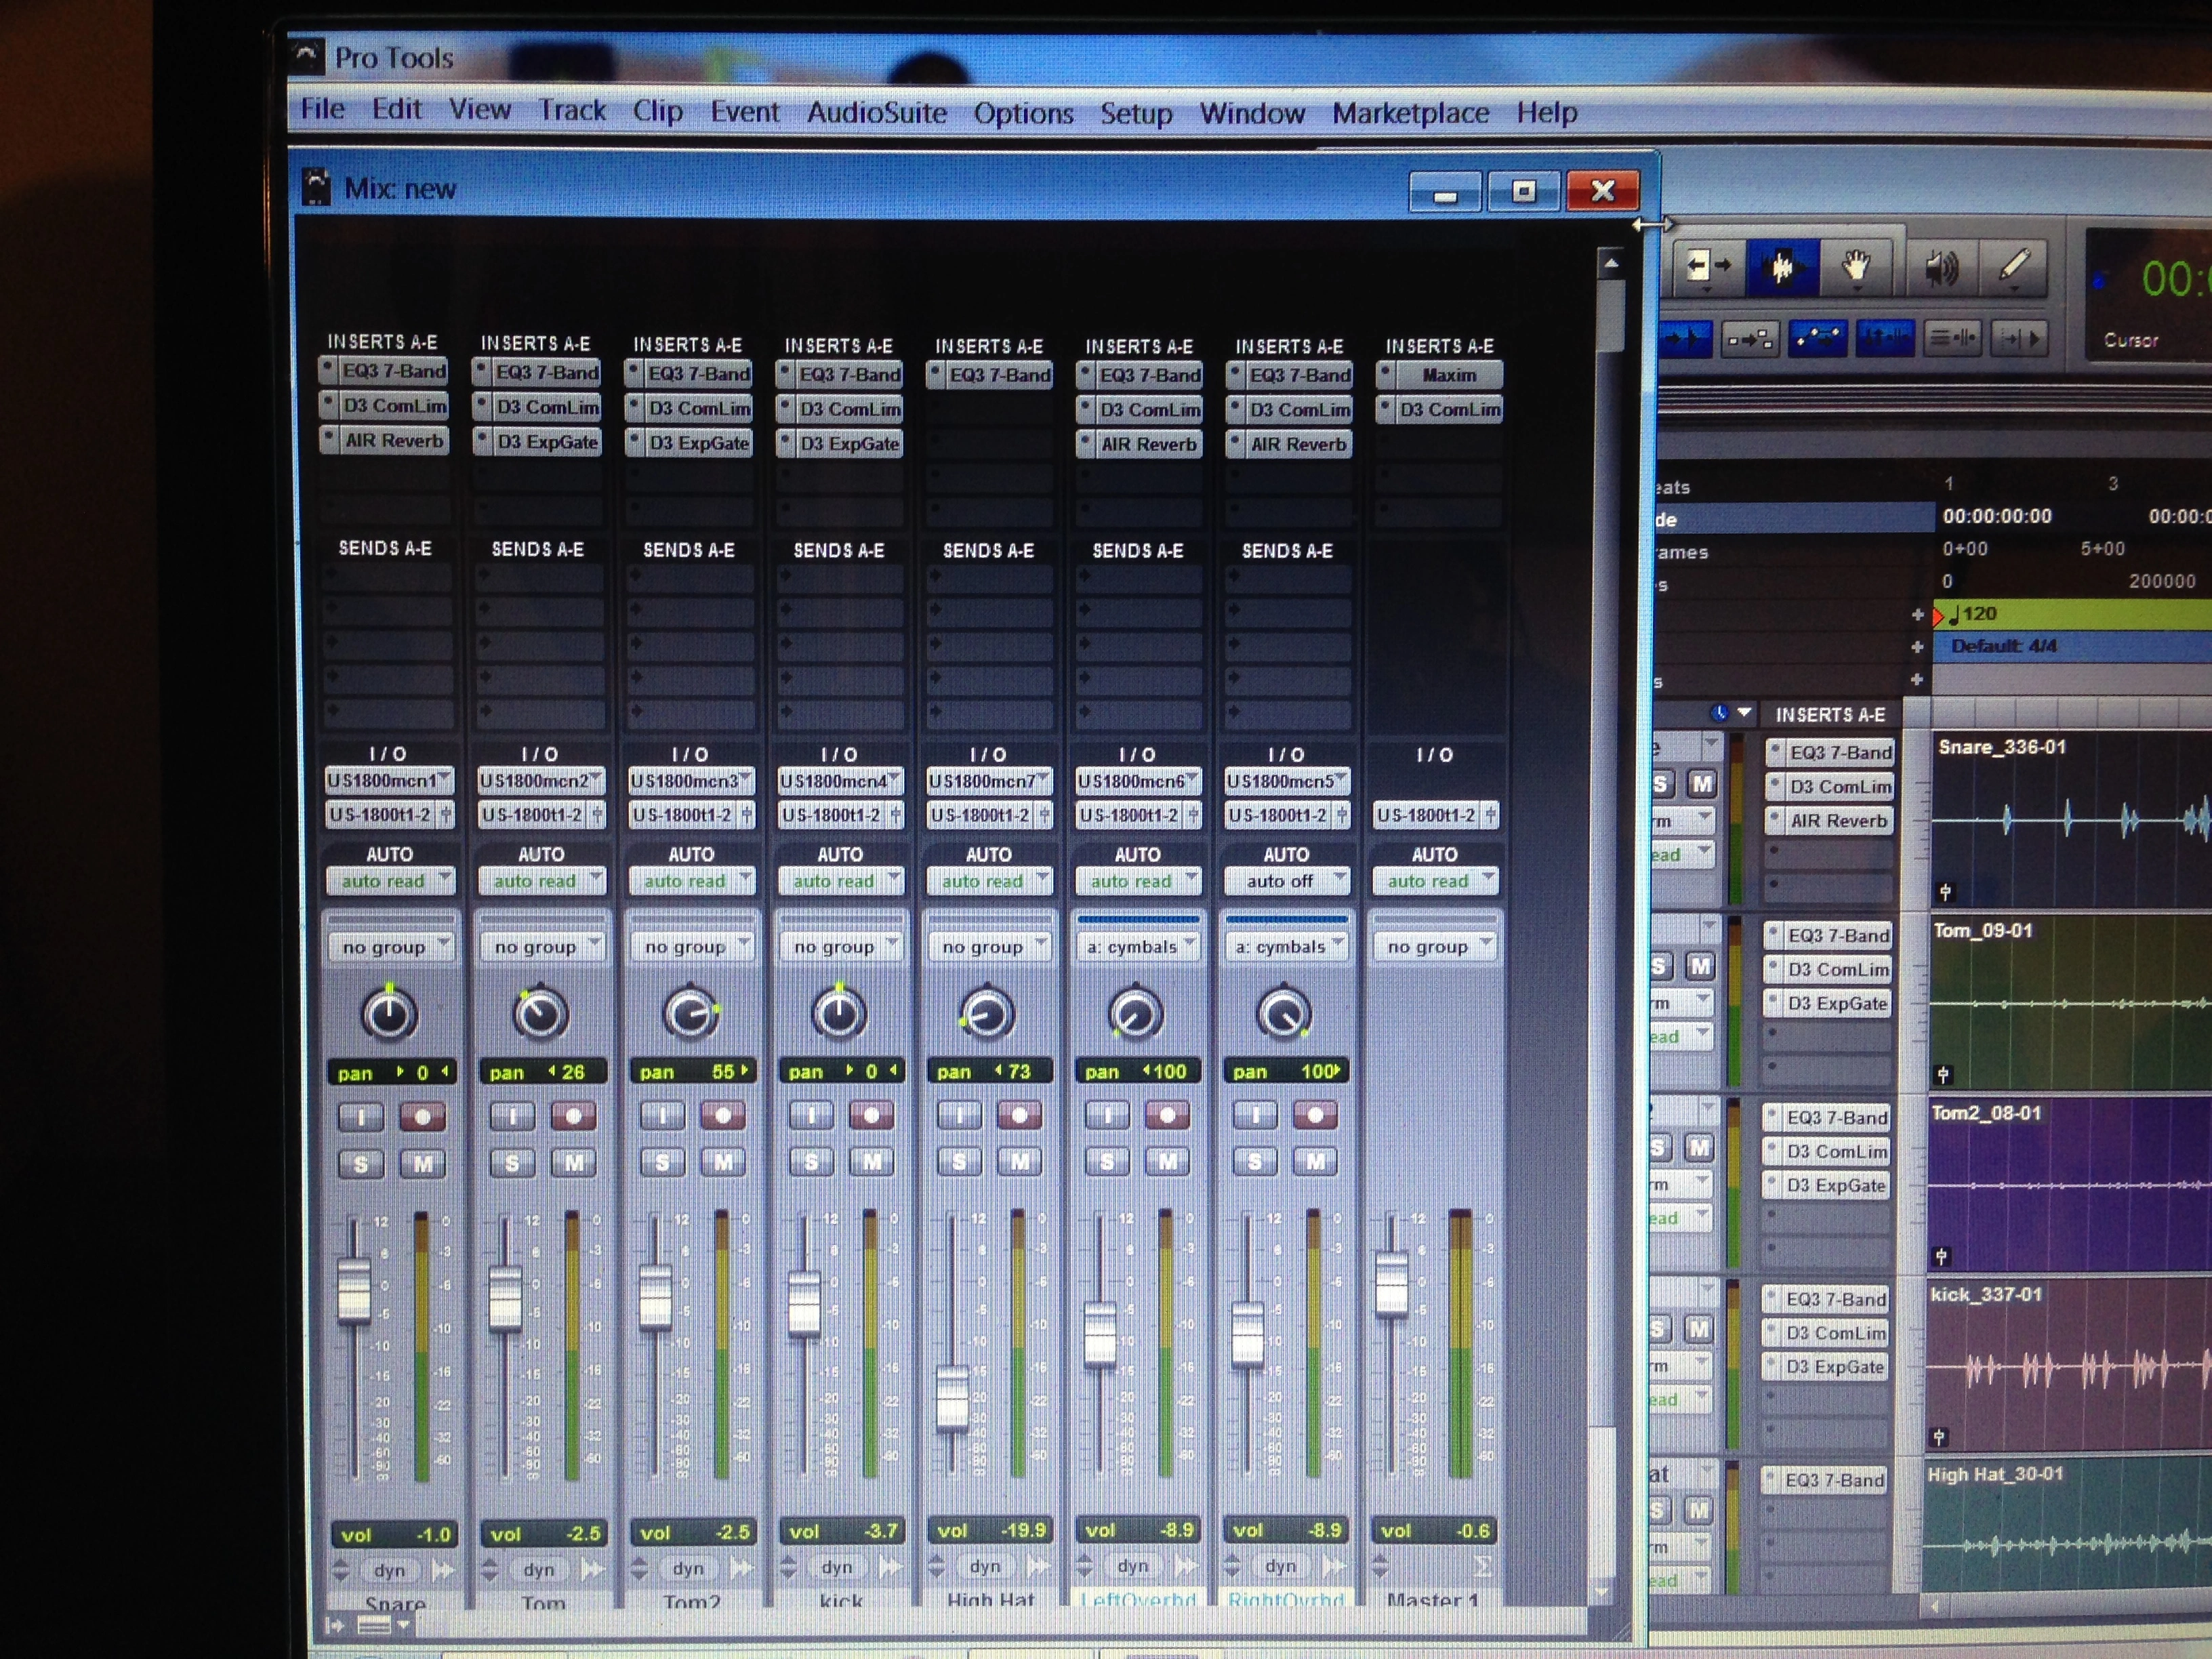Click the Master 1 volume fader
This screenshot has height=1659, width=2212.
pos(1391,1284)
